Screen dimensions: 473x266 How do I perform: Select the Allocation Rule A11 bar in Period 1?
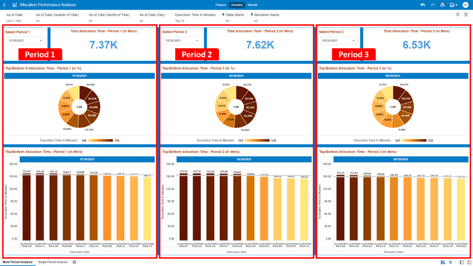[40, 207]
